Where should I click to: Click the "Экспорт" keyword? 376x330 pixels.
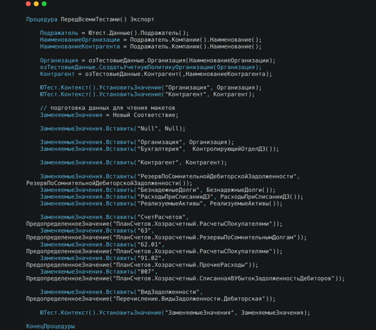coord(142,20)
